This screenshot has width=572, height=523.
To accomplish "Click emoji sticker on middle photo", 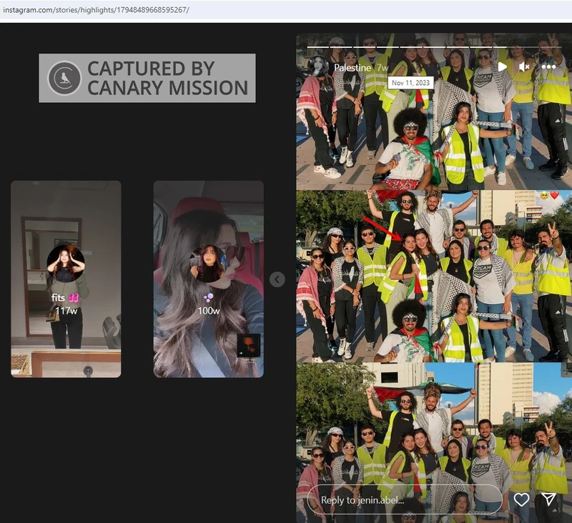I will [548, 195].
